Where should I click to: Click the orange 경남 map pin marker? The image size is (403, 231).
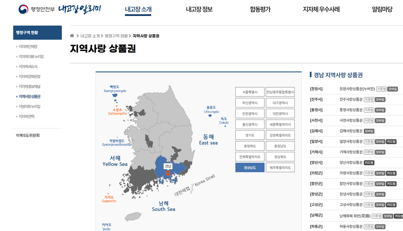(x=168, y=174)
